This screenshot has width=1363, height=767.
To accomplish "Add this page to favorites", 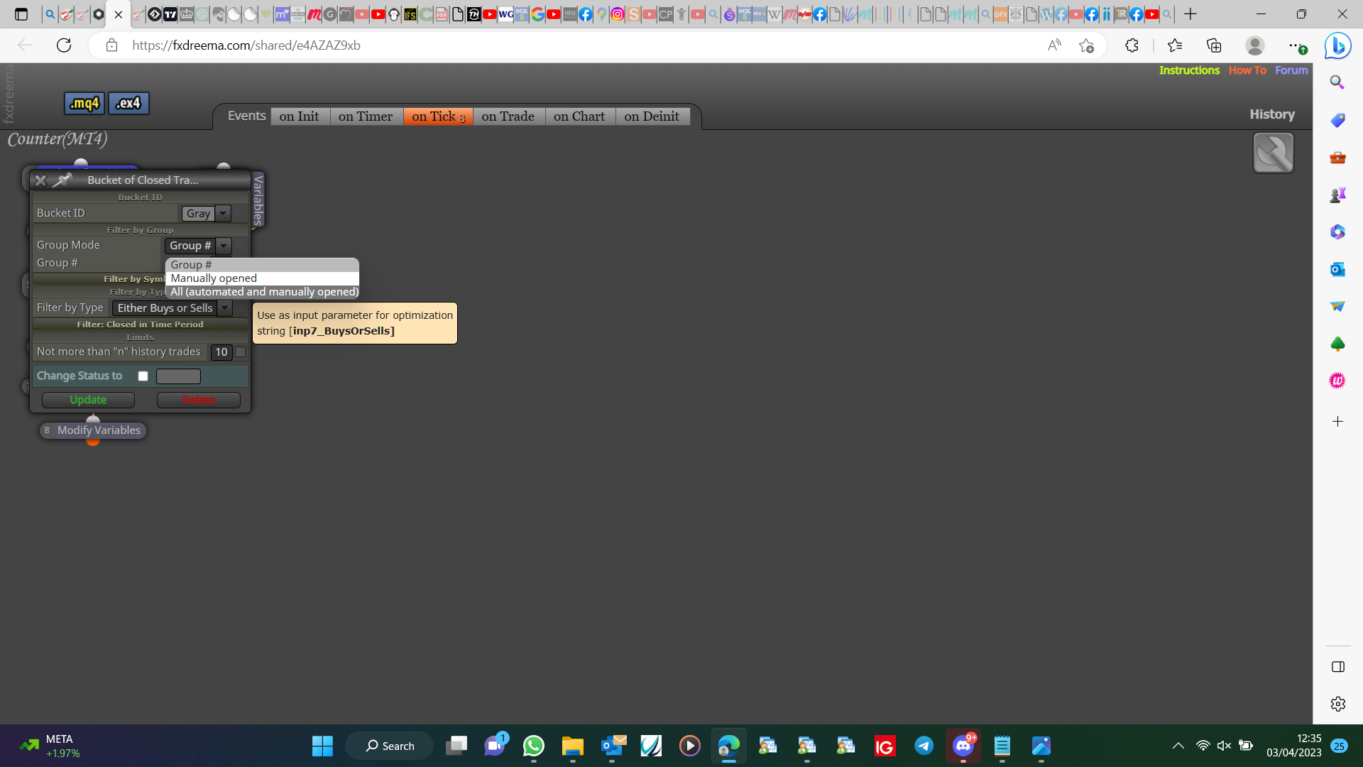I will coord(1086,45).
